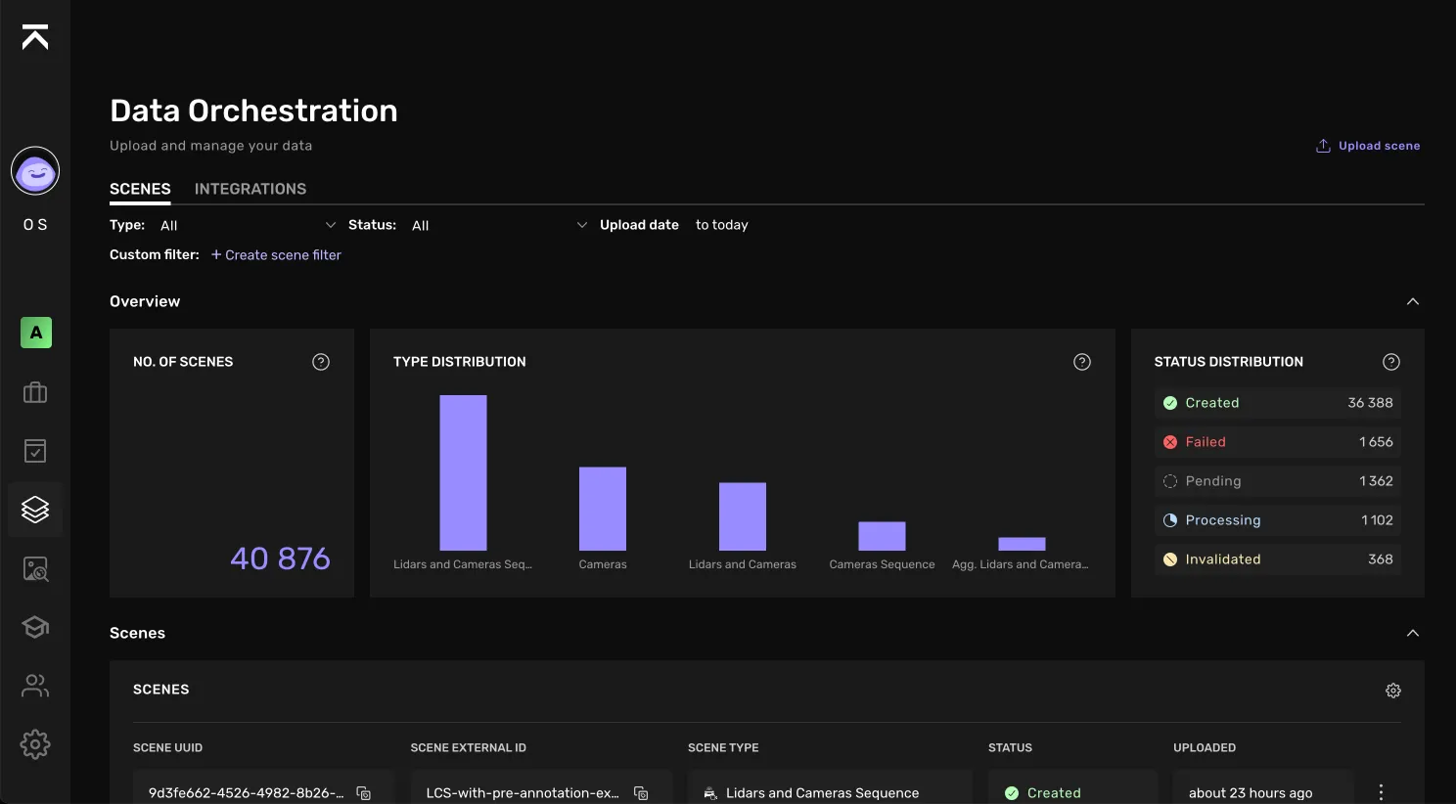Filter by Created status row

point(1278,403)
